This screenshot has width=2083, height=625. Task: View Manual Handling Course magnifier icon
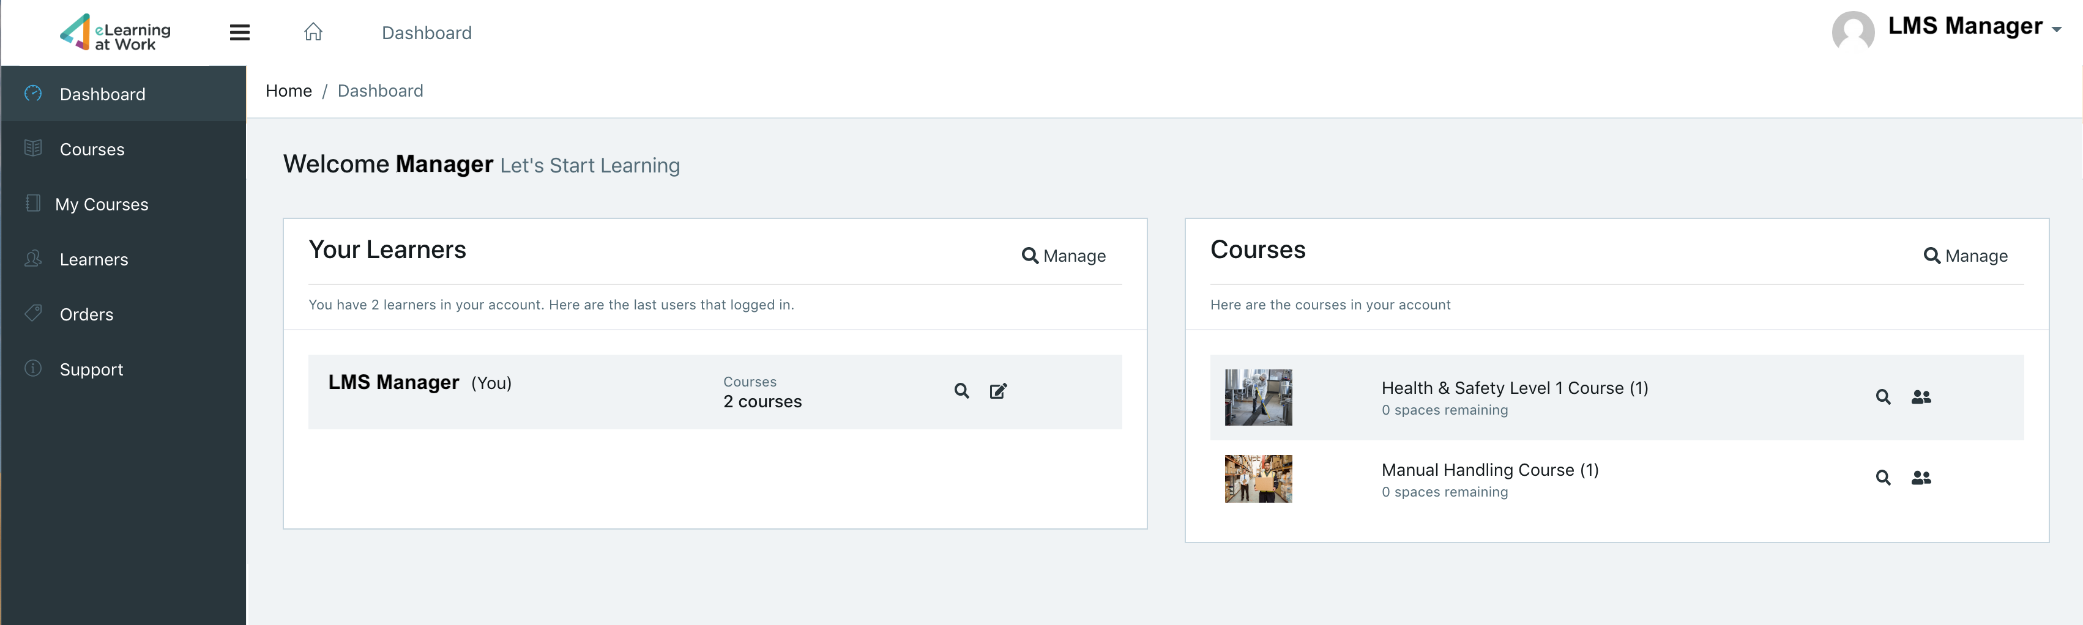click(1884, 478)
